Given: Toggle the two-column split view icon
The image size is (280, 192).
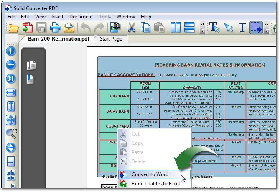Looking at the screenshot, I should [176, 28].
